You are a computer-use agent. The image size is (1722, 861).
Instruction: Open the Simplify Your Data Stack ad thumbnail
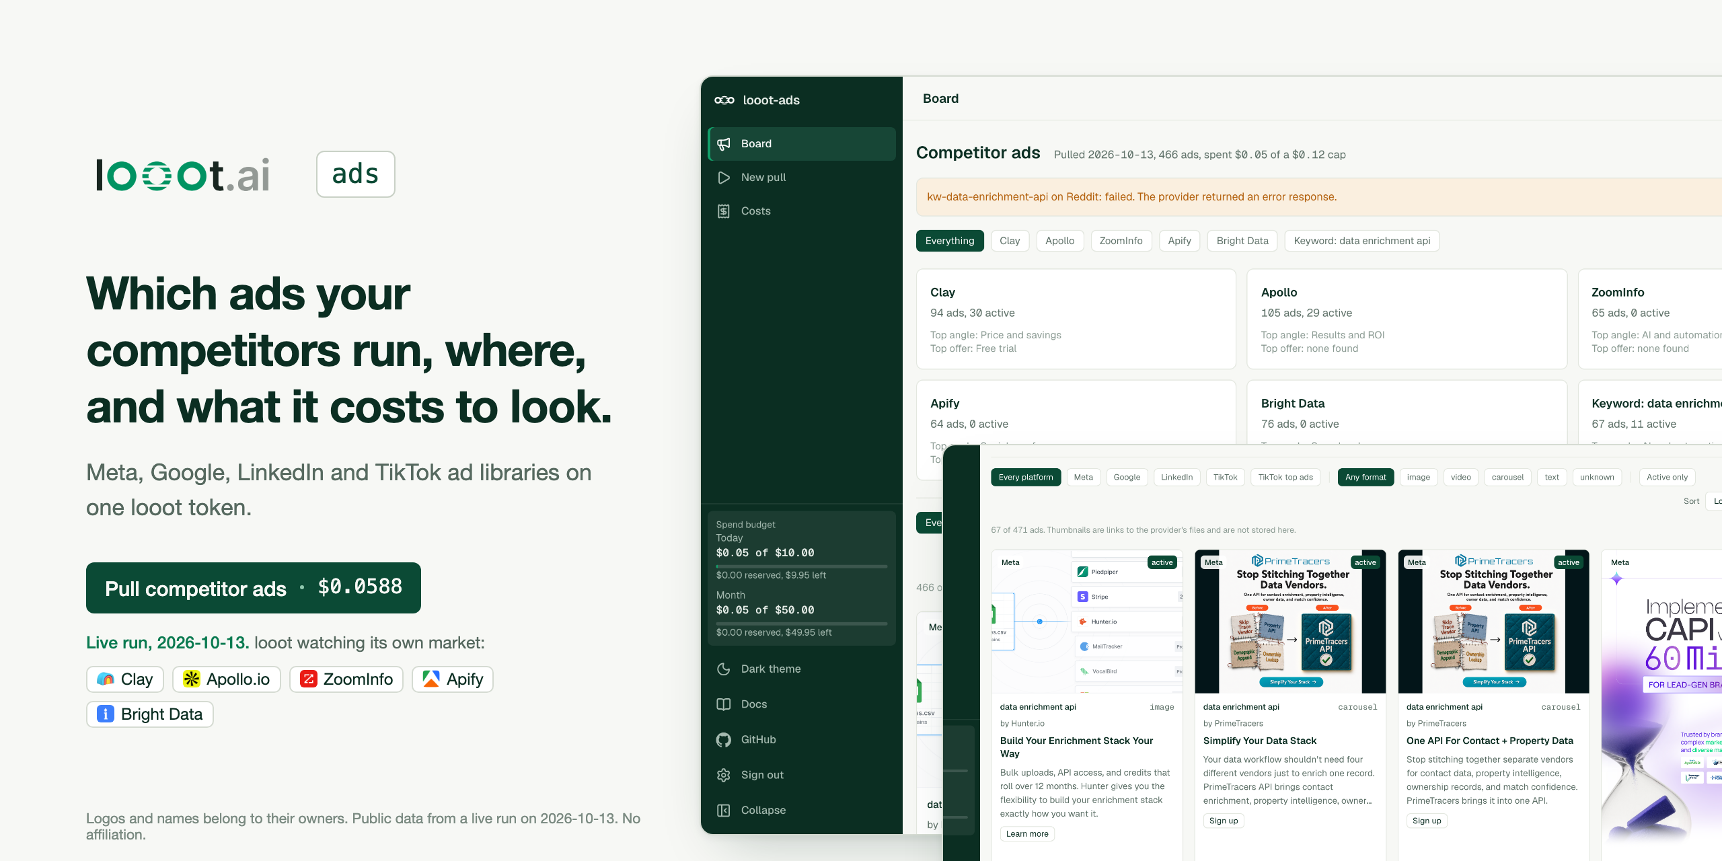[1290, 622]
